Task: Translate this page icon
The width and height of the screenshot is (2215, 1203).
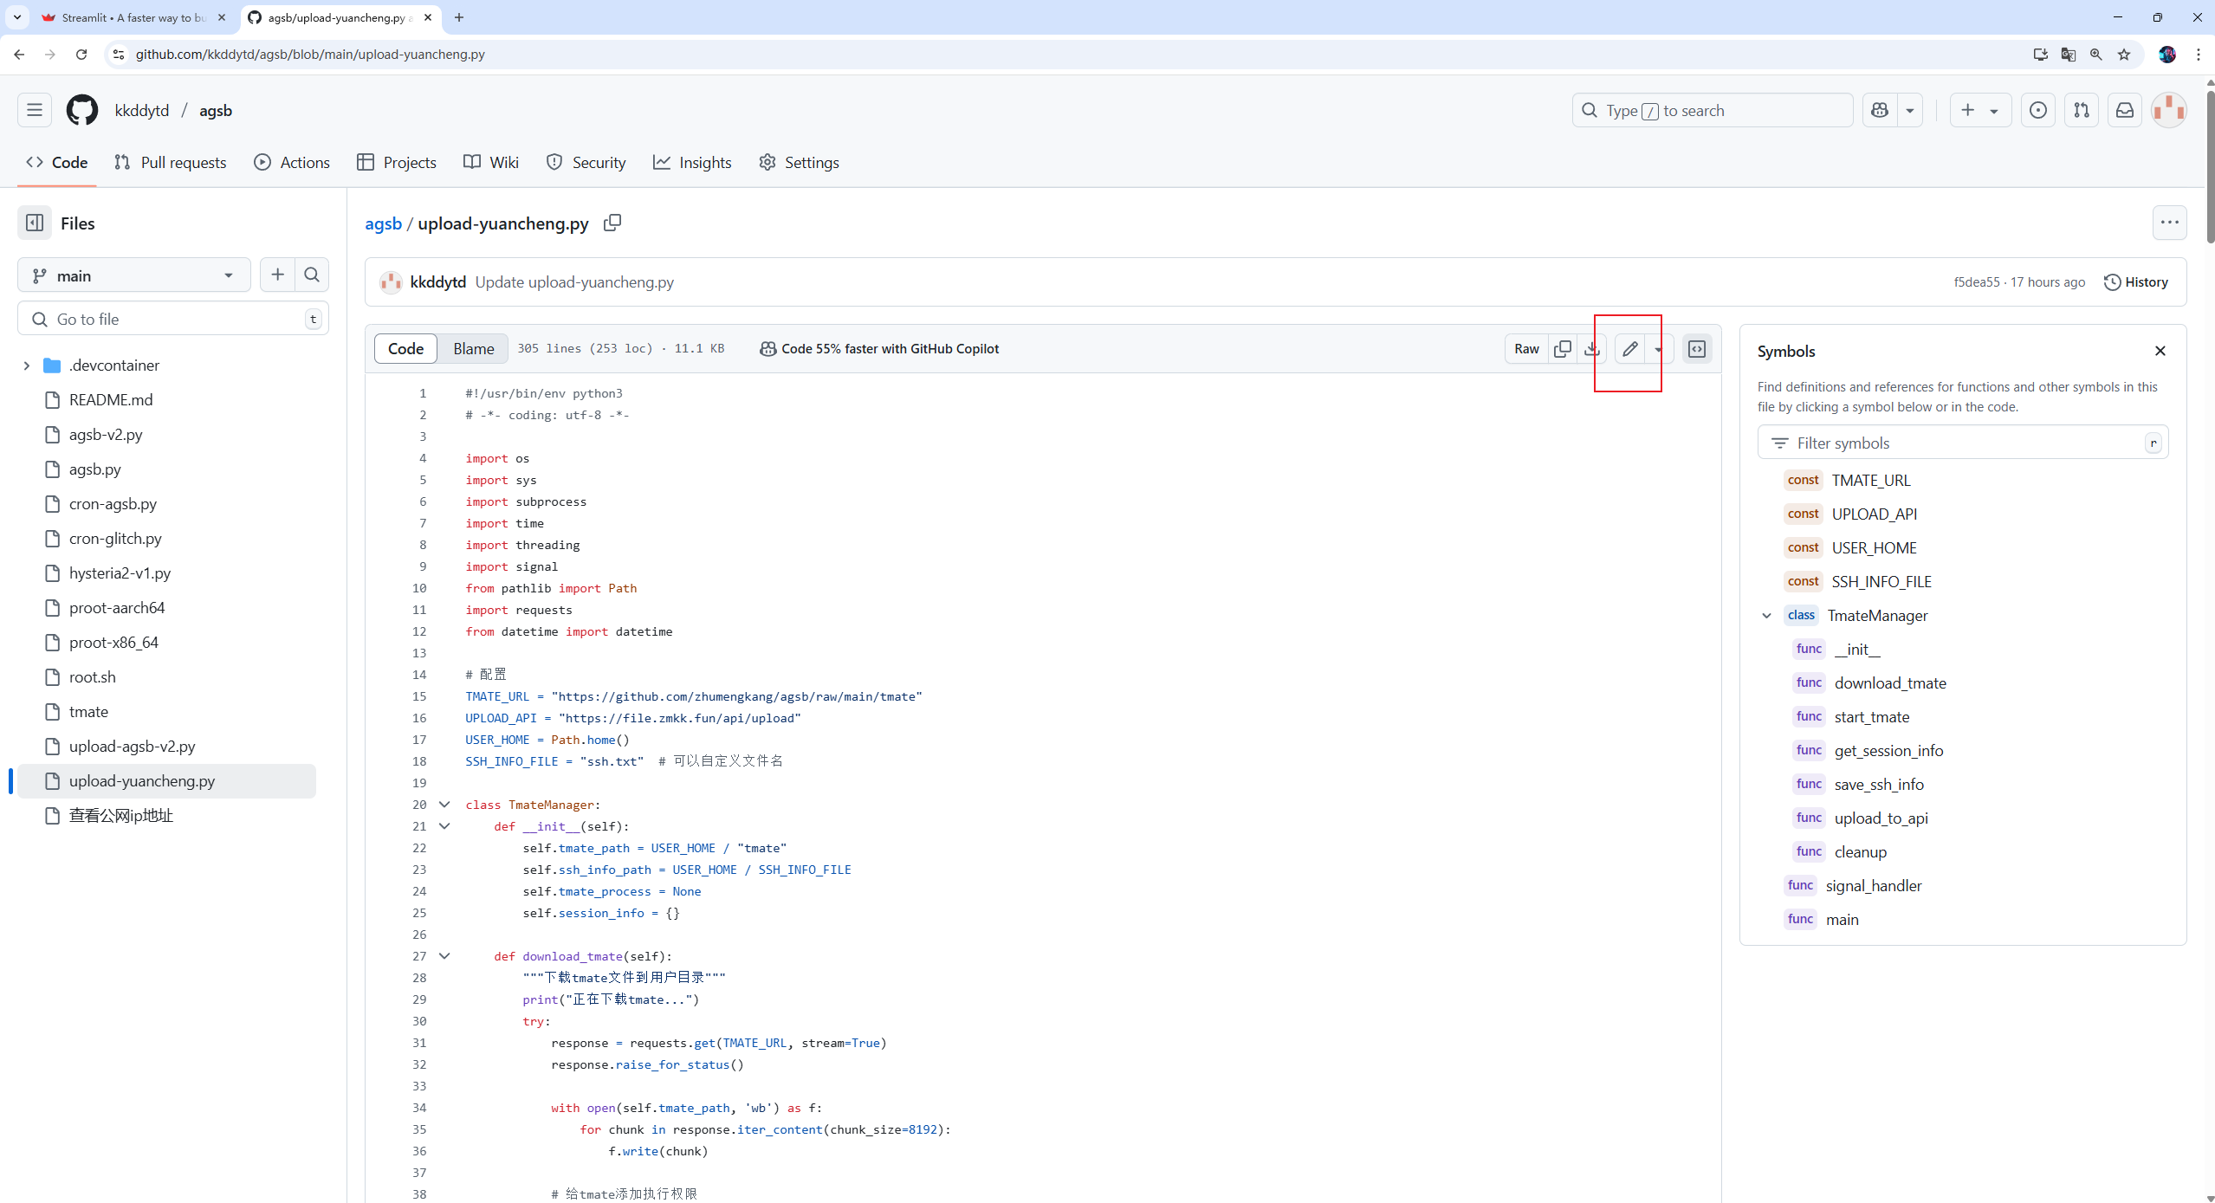Action: 2069,54
